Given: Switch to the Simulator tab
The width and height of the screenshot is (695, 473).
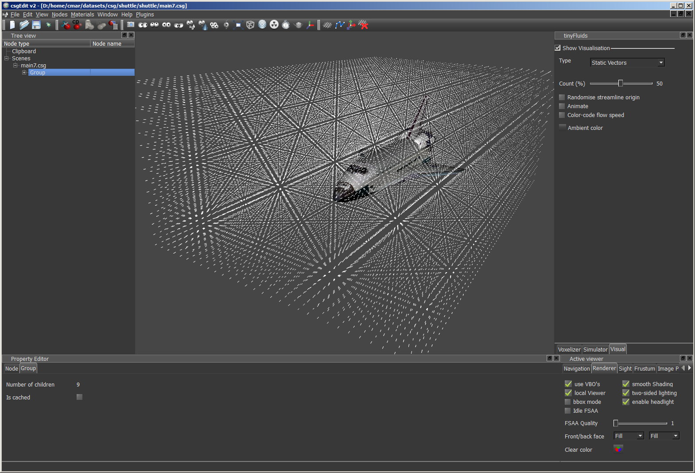Looking at the screenshot, I should tap(595, 350).
